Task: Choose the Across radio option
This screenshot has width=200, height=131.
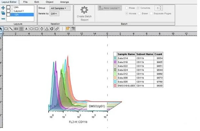Action: pyautogui.click(x=126, y=14)
